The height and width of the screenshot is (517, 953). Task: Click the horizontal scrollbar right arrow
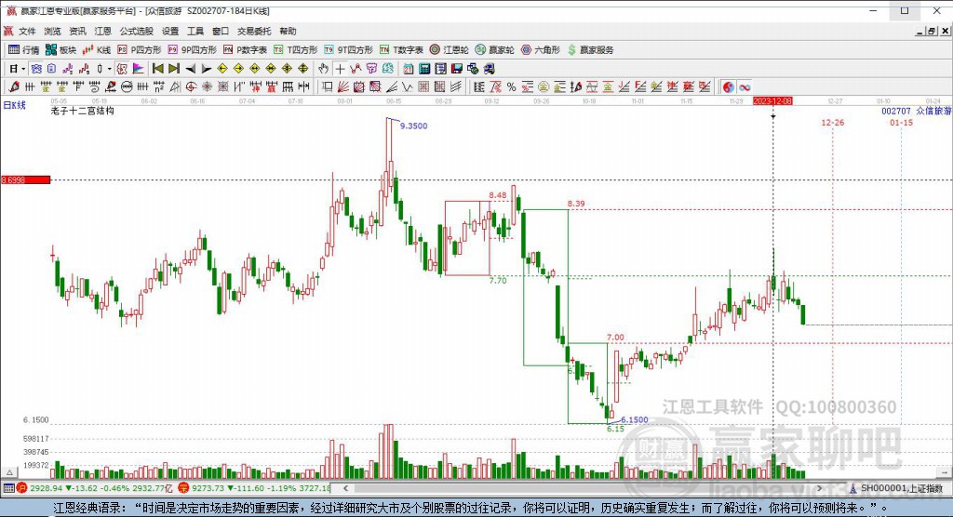pyautogui.click(x=819, y=488)
